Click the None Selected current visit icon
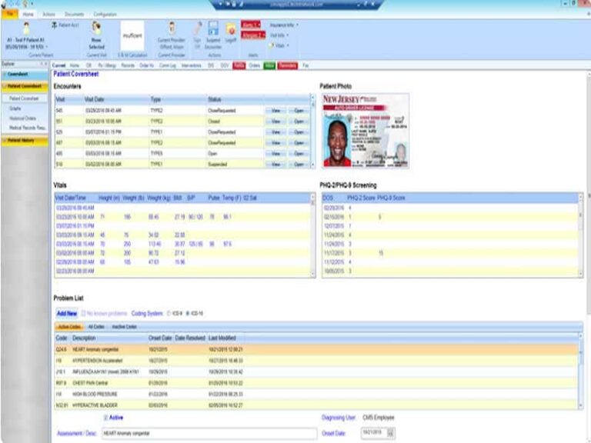 (x=96, y=28)
